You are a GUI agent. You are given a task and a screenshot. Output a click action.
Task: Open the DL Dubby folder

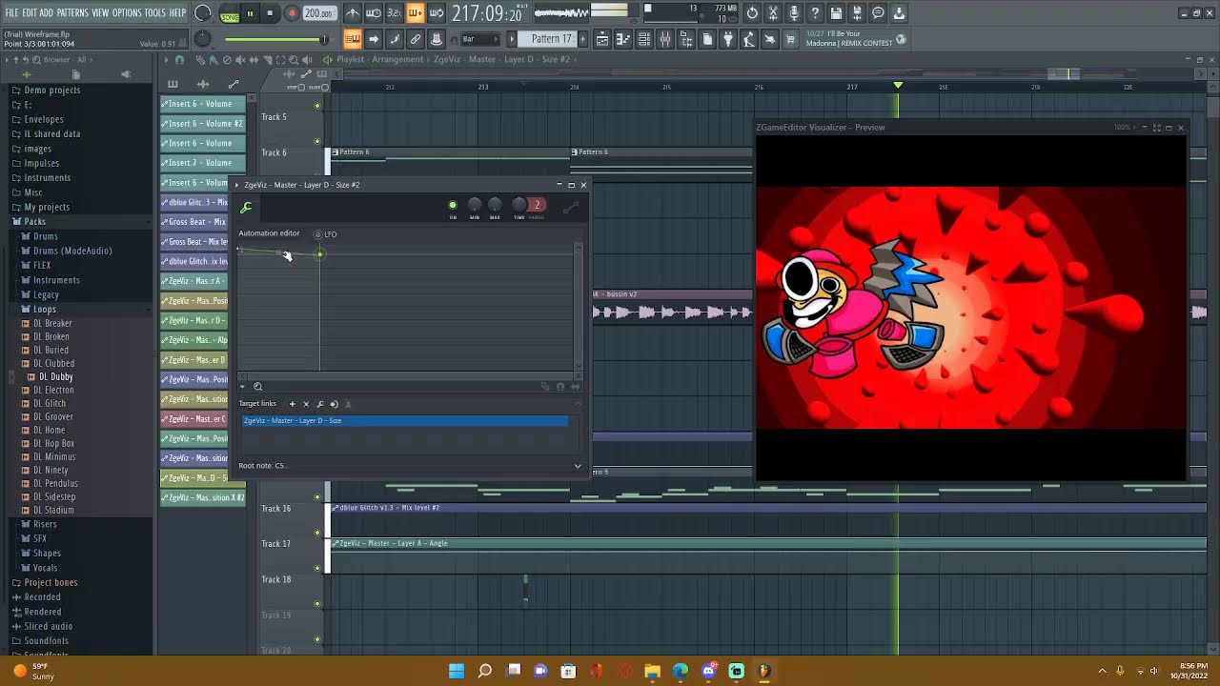click(x=55, y=377)
